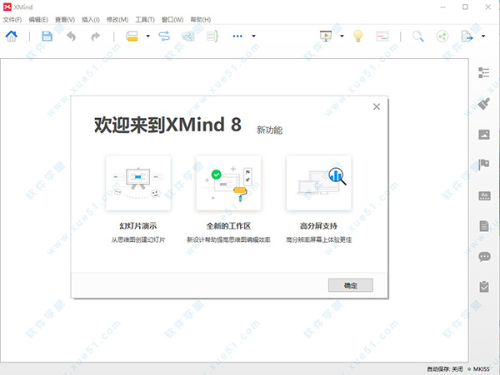Click the Redo arrow in the toolbar
This screenshot has height=375, width=500.
click(x=95, y=37)
